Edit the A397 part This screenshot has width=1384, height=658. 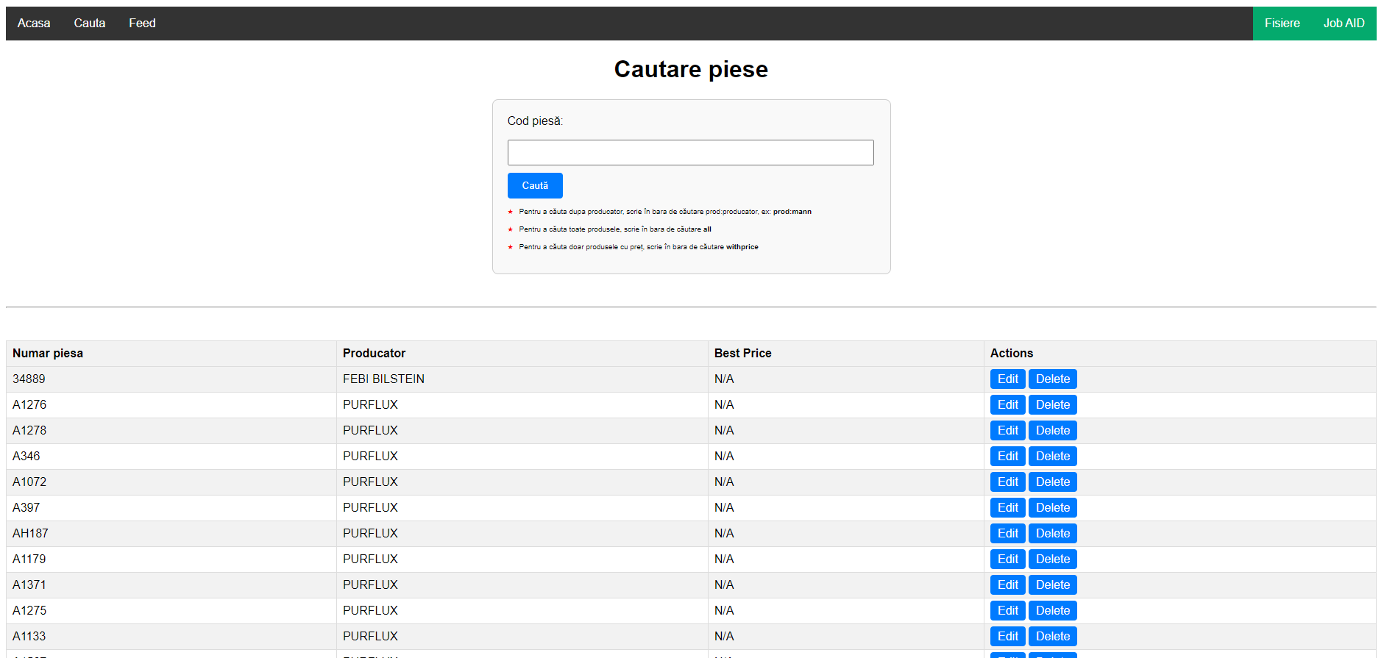[1007, 508]
